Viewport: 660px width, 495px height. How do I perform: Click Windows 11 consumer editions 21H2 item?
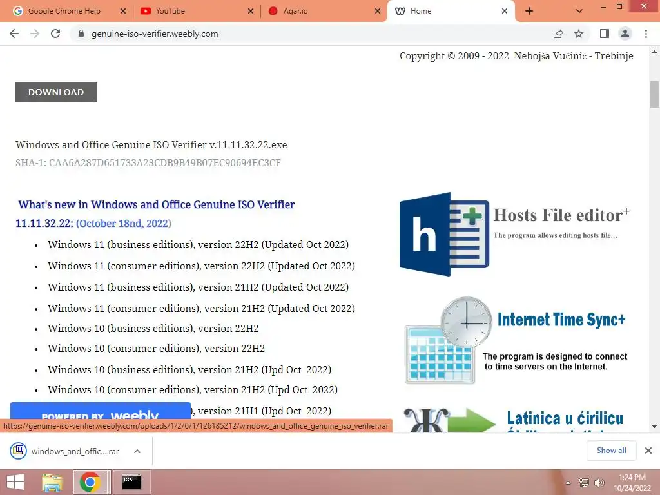pyautogui.click(x=201, y=309)
